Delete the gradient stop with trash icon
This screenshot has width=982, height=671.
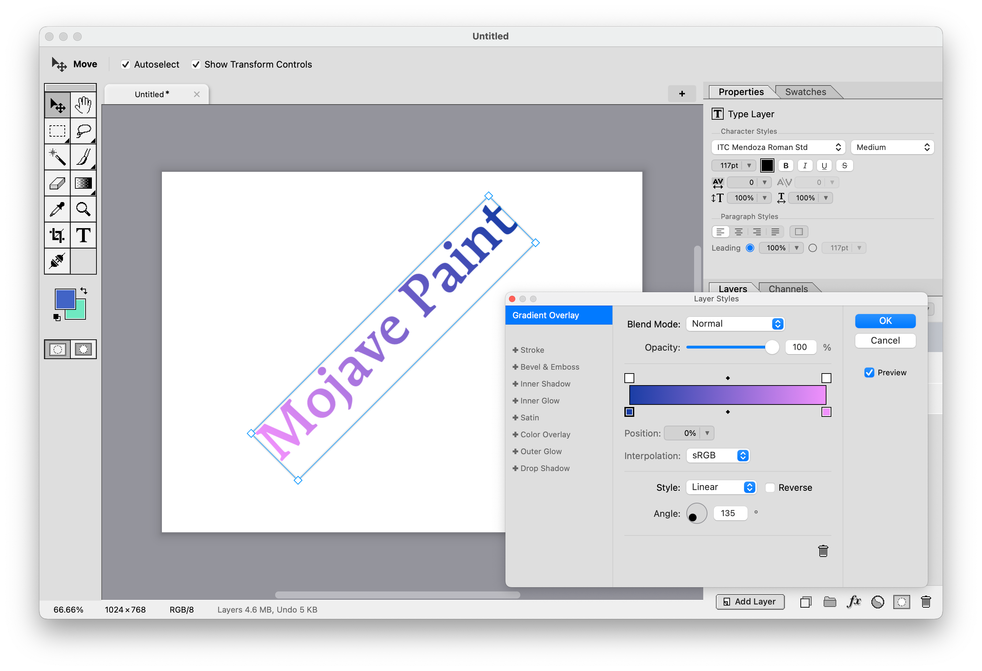(x=823, y=551)
